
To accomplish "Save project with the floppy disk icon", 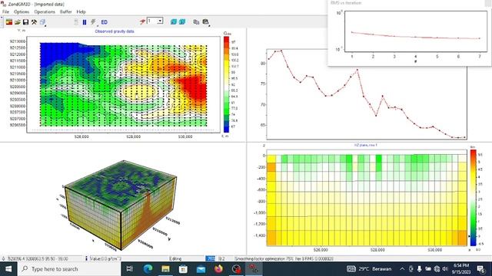I will click(x=25, y=22).
